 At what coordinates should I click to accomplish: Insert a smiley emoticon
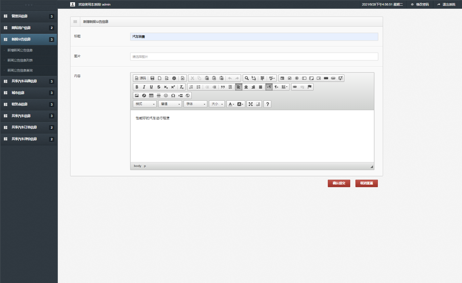[166, 96]
